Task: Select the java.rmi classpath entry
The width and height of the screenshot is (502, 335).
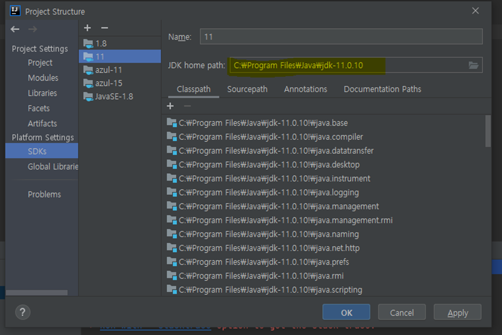Action: point(324,276)
